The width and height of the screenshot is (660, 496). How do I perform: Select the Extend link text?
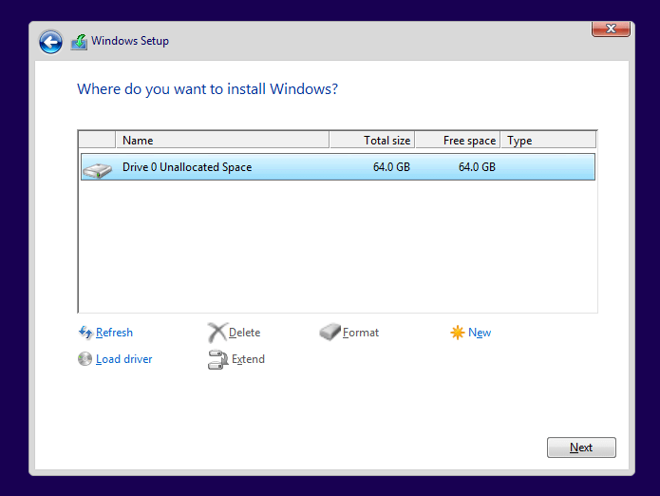(248, 359)
